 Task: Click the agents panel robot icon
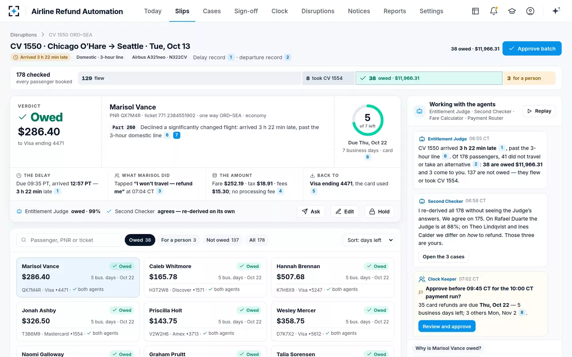point(419,111)
